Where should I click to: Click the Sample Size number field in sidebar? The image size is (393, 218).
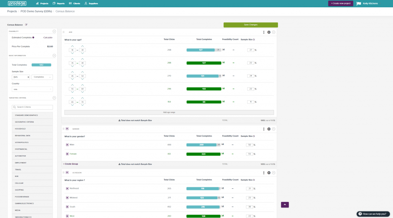pyautogui.click(x=21, y=77)
